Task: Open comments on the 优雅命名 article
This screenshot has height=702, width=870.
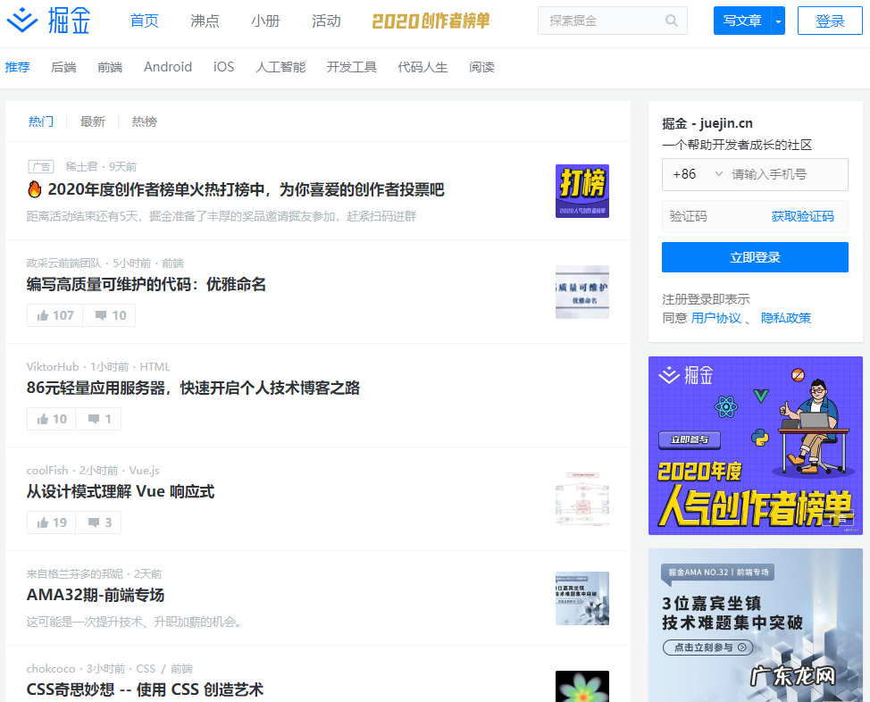Action: (109, 314)
